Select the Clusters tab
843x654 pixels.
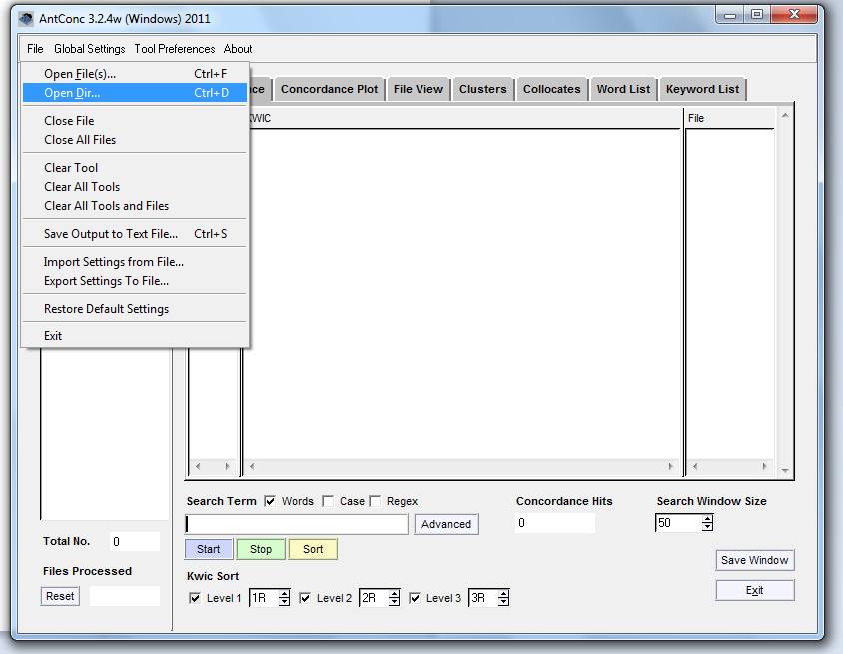point(482,88)
